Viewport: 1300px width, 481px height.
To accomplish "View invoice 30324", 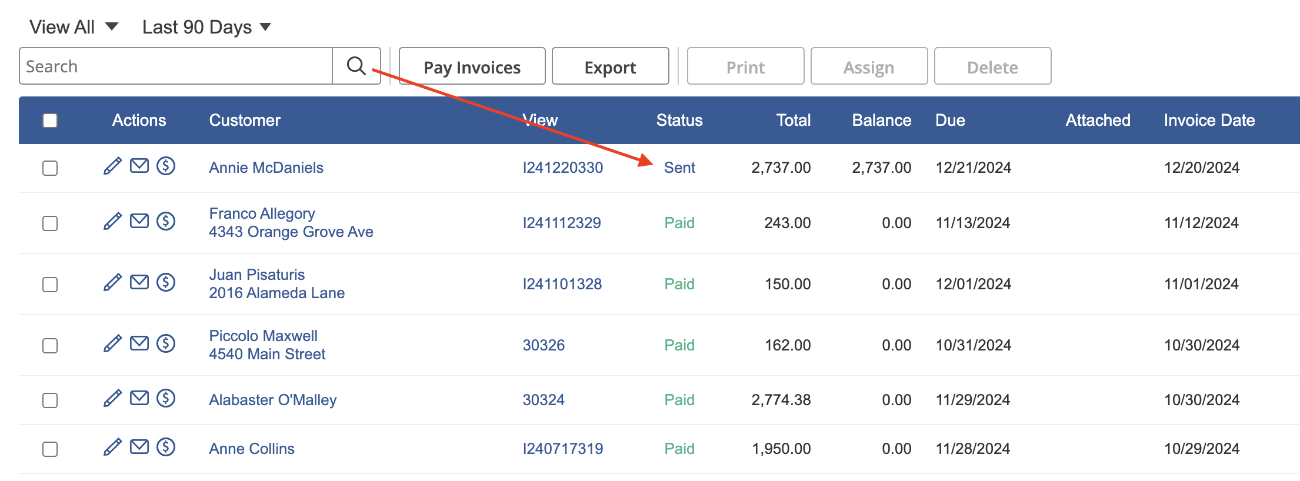I will (x=544, y=400).
